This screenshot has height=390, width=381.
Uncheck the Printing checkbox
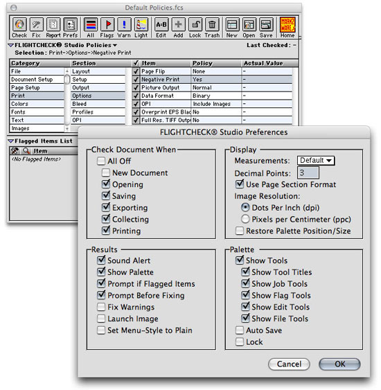(x=106, y=231)
